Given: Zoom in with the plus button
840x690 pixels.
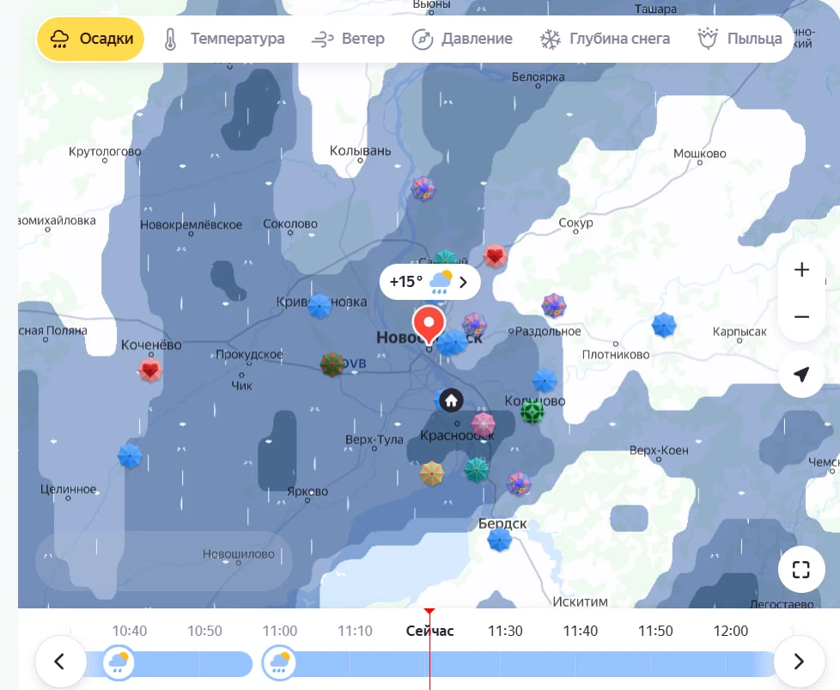Looking at the screenshot, I should click(x=801, y=270).
